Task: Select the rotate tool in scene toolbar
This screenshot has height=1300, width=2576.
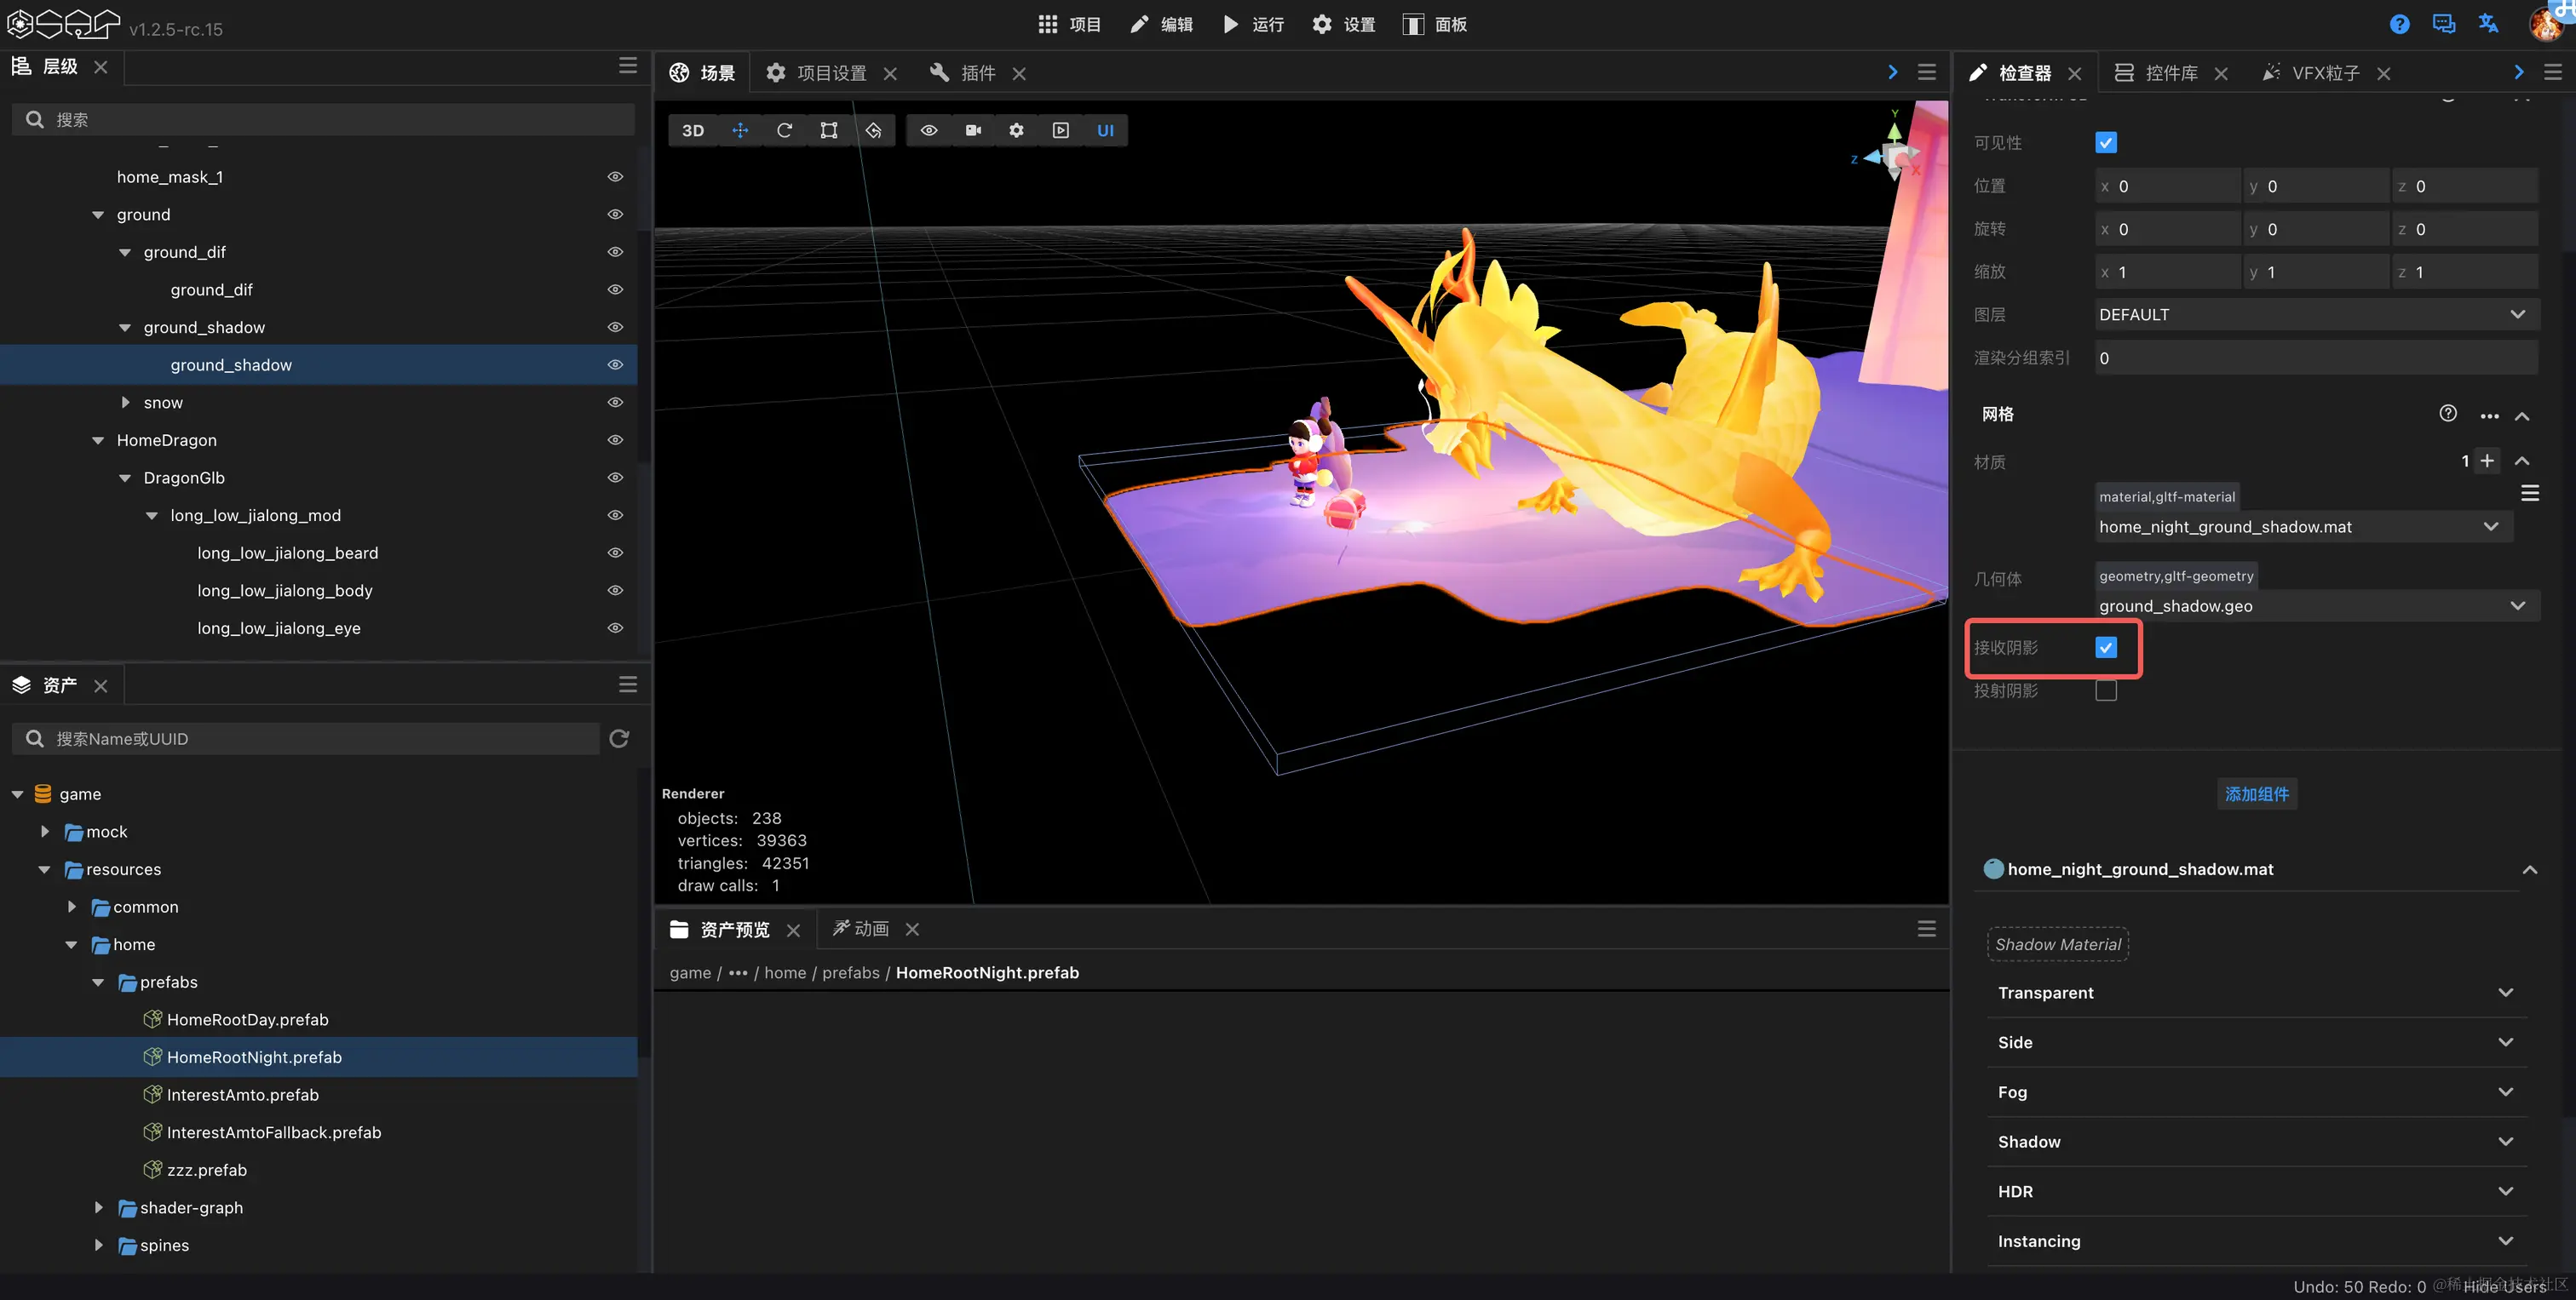Action: (x=784, y=131)
